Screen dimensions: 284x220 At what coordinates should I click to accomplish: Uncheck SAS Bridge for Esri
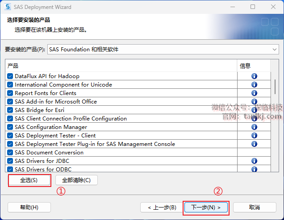click(10, 110)
